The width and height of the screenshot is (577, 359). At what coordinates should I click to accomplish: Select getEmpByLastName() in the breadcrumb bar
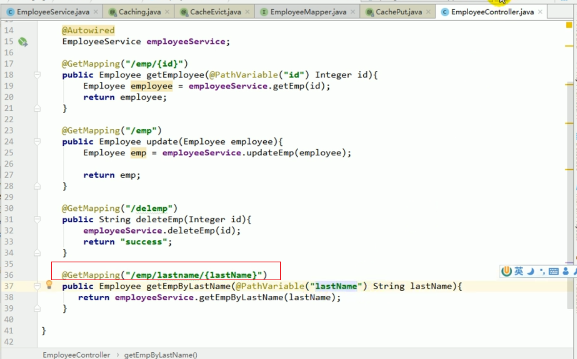161,355
